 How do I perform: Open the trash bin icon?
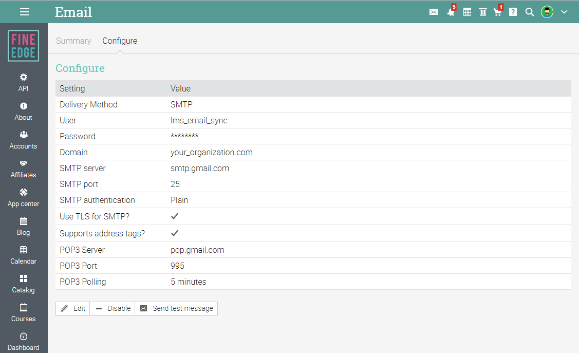(482, 12)
